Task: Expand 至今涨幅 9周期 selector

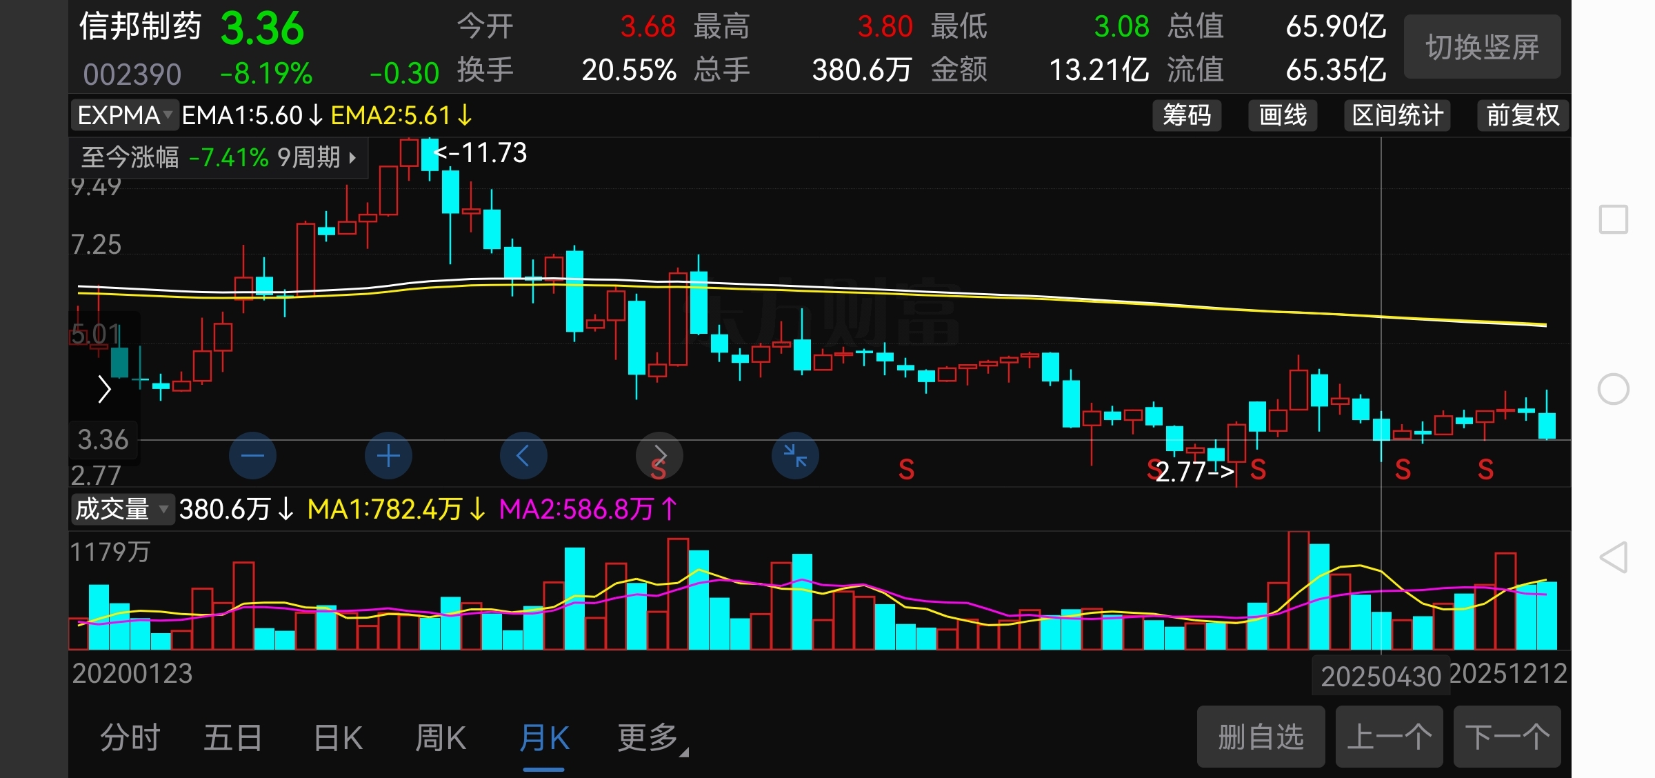Action: pos(219,158)
